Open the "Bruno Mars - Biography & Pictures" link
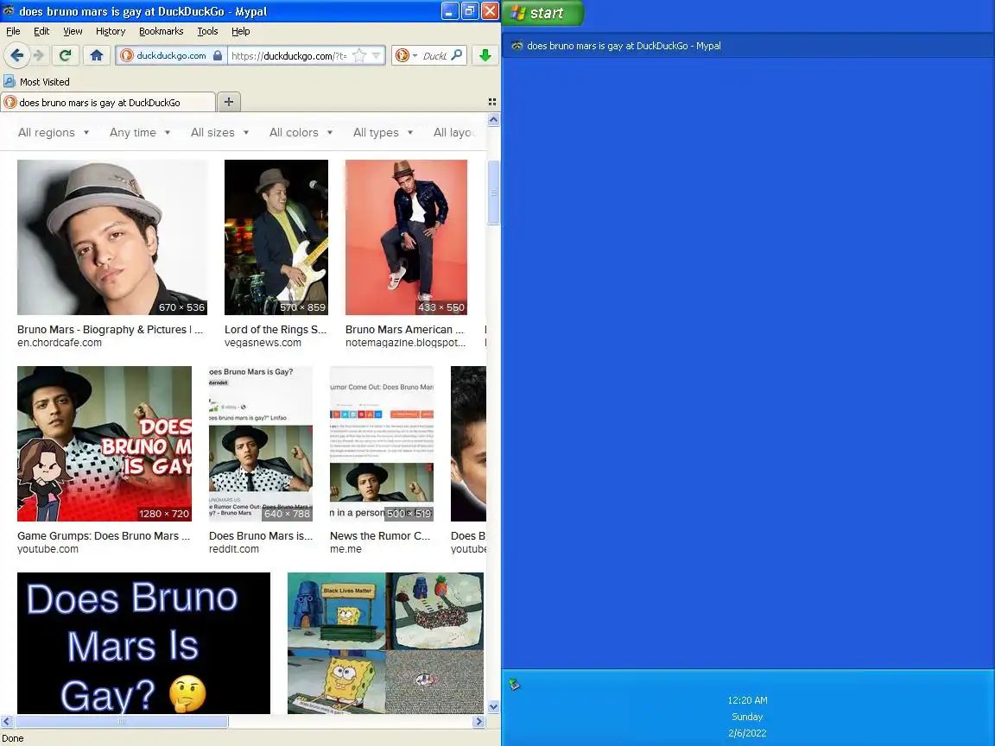The width and height of the screenshot is (995, 746). click(110, 329)
